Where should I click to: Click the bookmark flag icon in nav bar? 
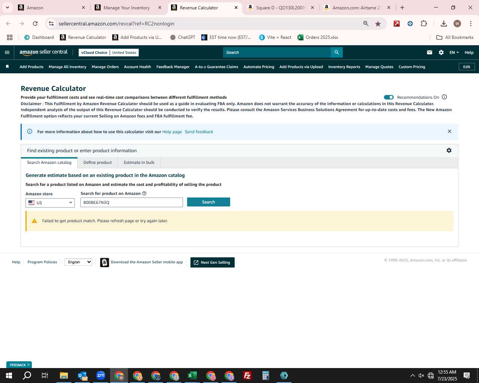[7, 67]
